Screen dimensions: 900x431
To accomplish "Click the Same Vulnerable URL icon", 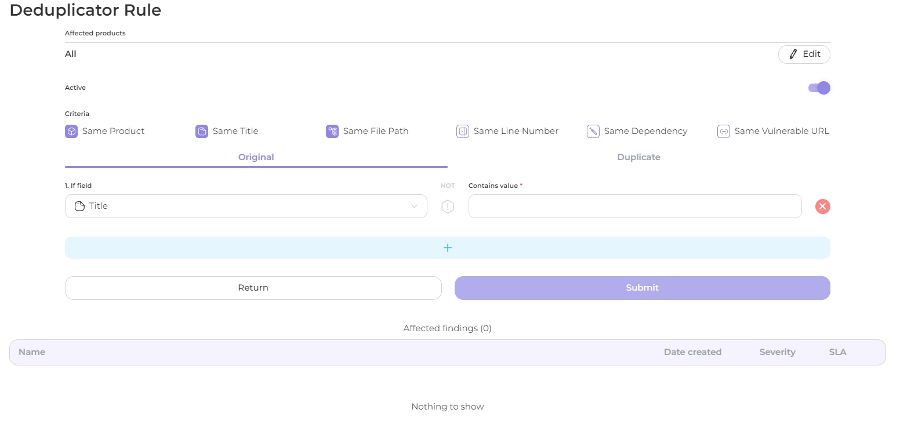I will [723, 131].
